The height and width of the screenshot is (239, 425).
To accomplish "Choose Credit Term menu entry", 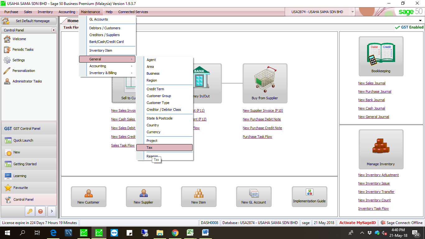I will pos(165,89).
